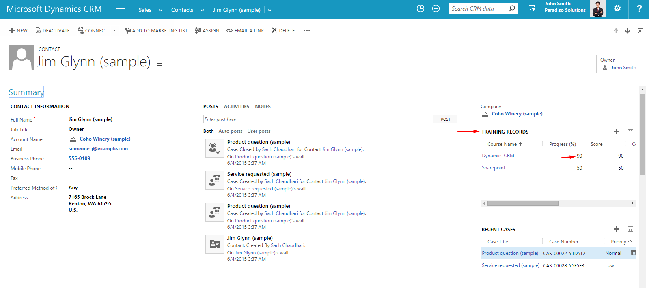Sort cases by the Priority column

click(621, 242)
